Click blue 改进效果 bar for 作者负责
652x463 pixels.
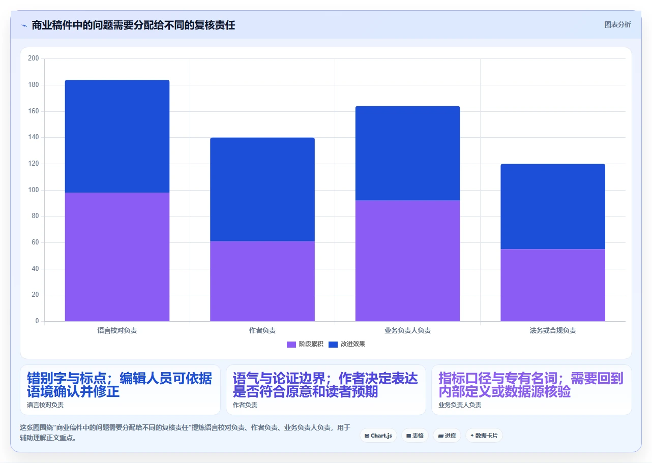pos(262,189)
